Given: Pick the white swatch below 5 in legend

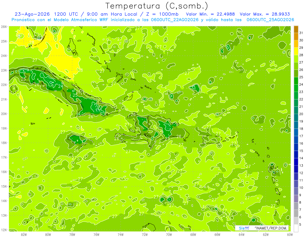Looking at the screenshot, I should pyautogui.click(x=296, y=228).
